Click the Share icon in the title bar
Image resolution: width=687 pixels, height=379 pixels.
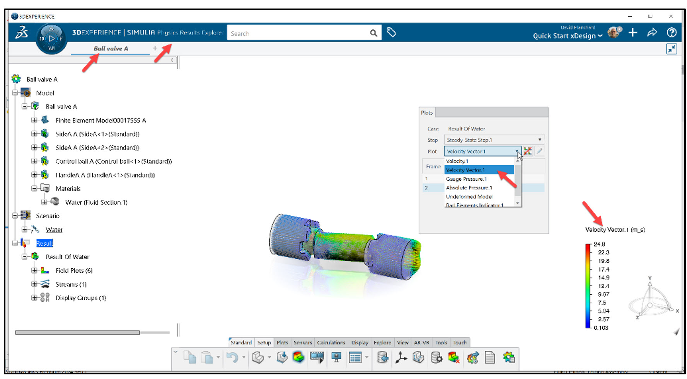pyautogui.click(x=652, y=32)
